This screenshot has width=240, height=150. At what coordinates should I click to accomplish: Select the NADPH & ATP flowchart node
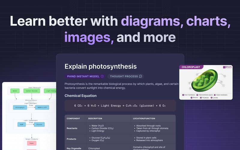point(42,107)
